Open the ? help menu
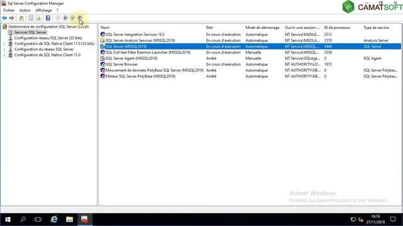The width and height of the screenshot is (403, 226). [57, 10]
